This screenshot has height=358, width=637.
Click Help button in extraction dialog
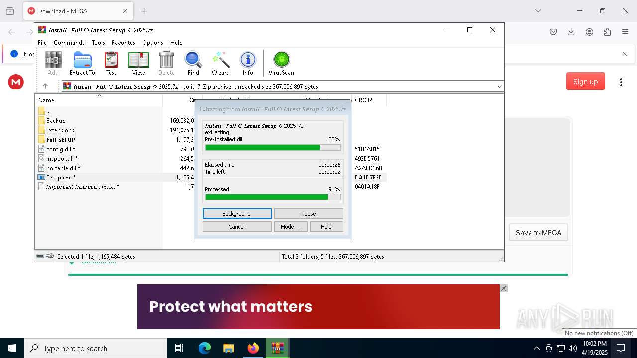(326, 227)
